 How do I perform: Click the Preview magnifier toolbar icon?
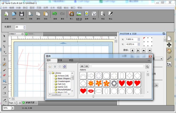(103, 14)
